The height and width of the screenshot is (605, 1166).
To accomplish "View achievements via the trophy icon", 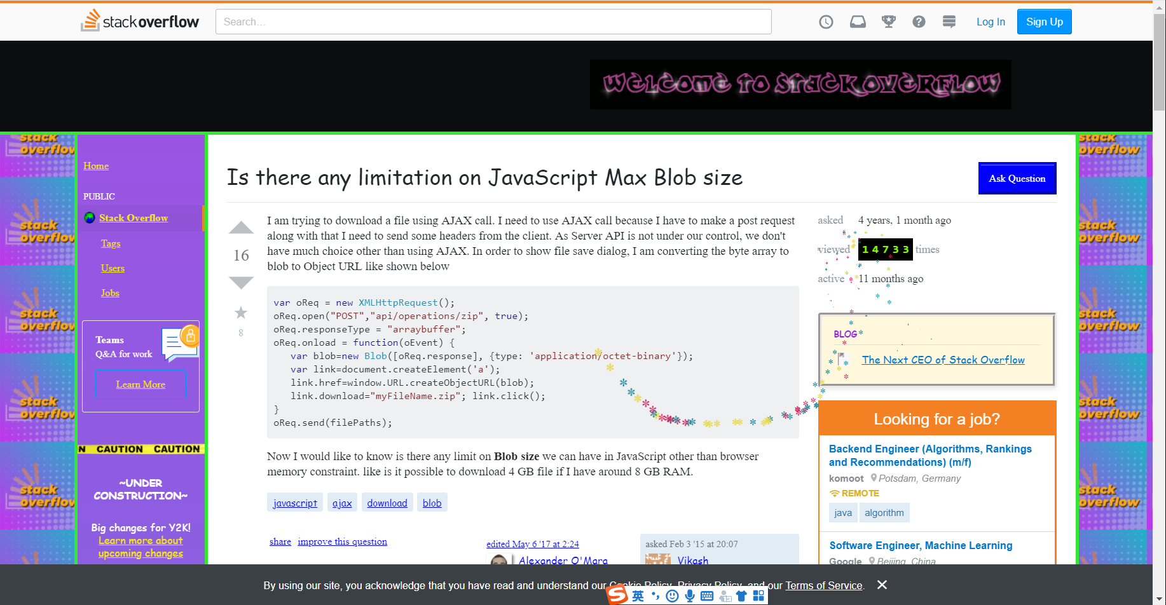I will pos(888,21).
